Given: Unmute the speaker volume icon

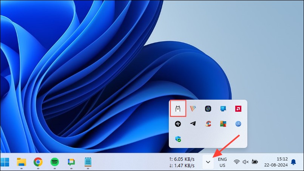Looking at the screenshot, I should point(245,162).
